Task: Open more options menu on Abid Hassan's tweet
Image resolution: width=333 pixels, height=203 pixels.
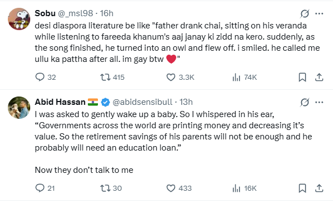Action: pos(319,103)
